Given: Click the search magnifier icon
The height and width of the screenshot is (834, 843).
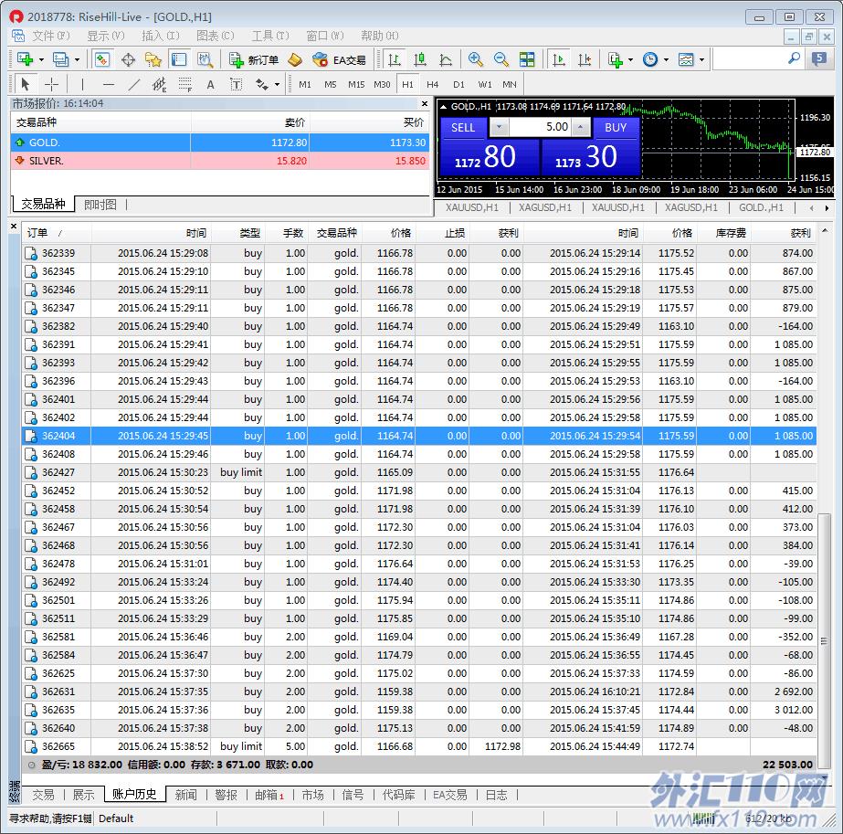Looking at the screenshot, I should [x=794, y=58].
